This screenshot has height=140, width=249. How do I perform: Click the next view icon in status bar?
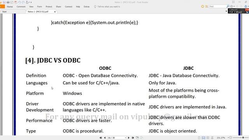142,138
